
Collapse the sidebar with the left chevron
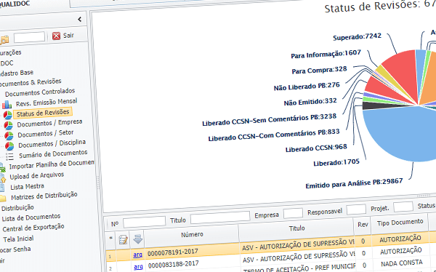coord(80,19)
